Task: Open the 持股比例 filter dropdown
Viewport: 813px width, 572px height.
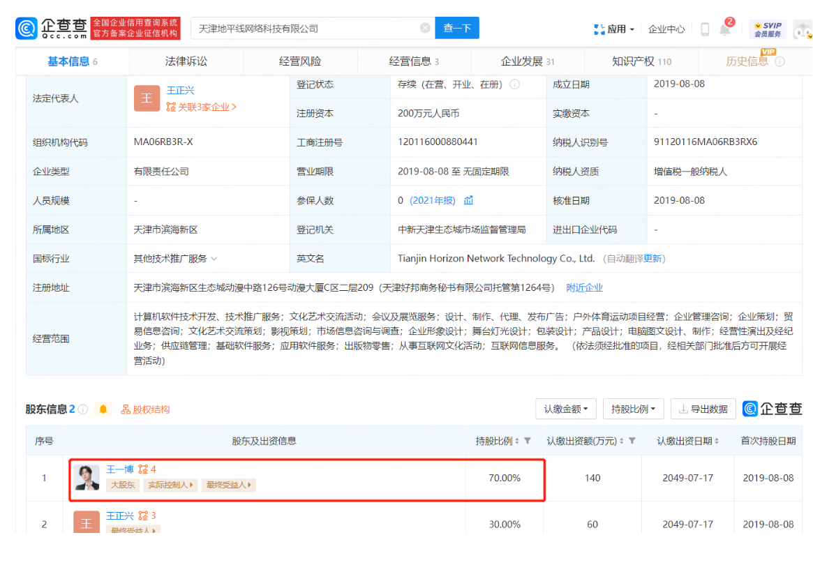Action: coord(633,409)
